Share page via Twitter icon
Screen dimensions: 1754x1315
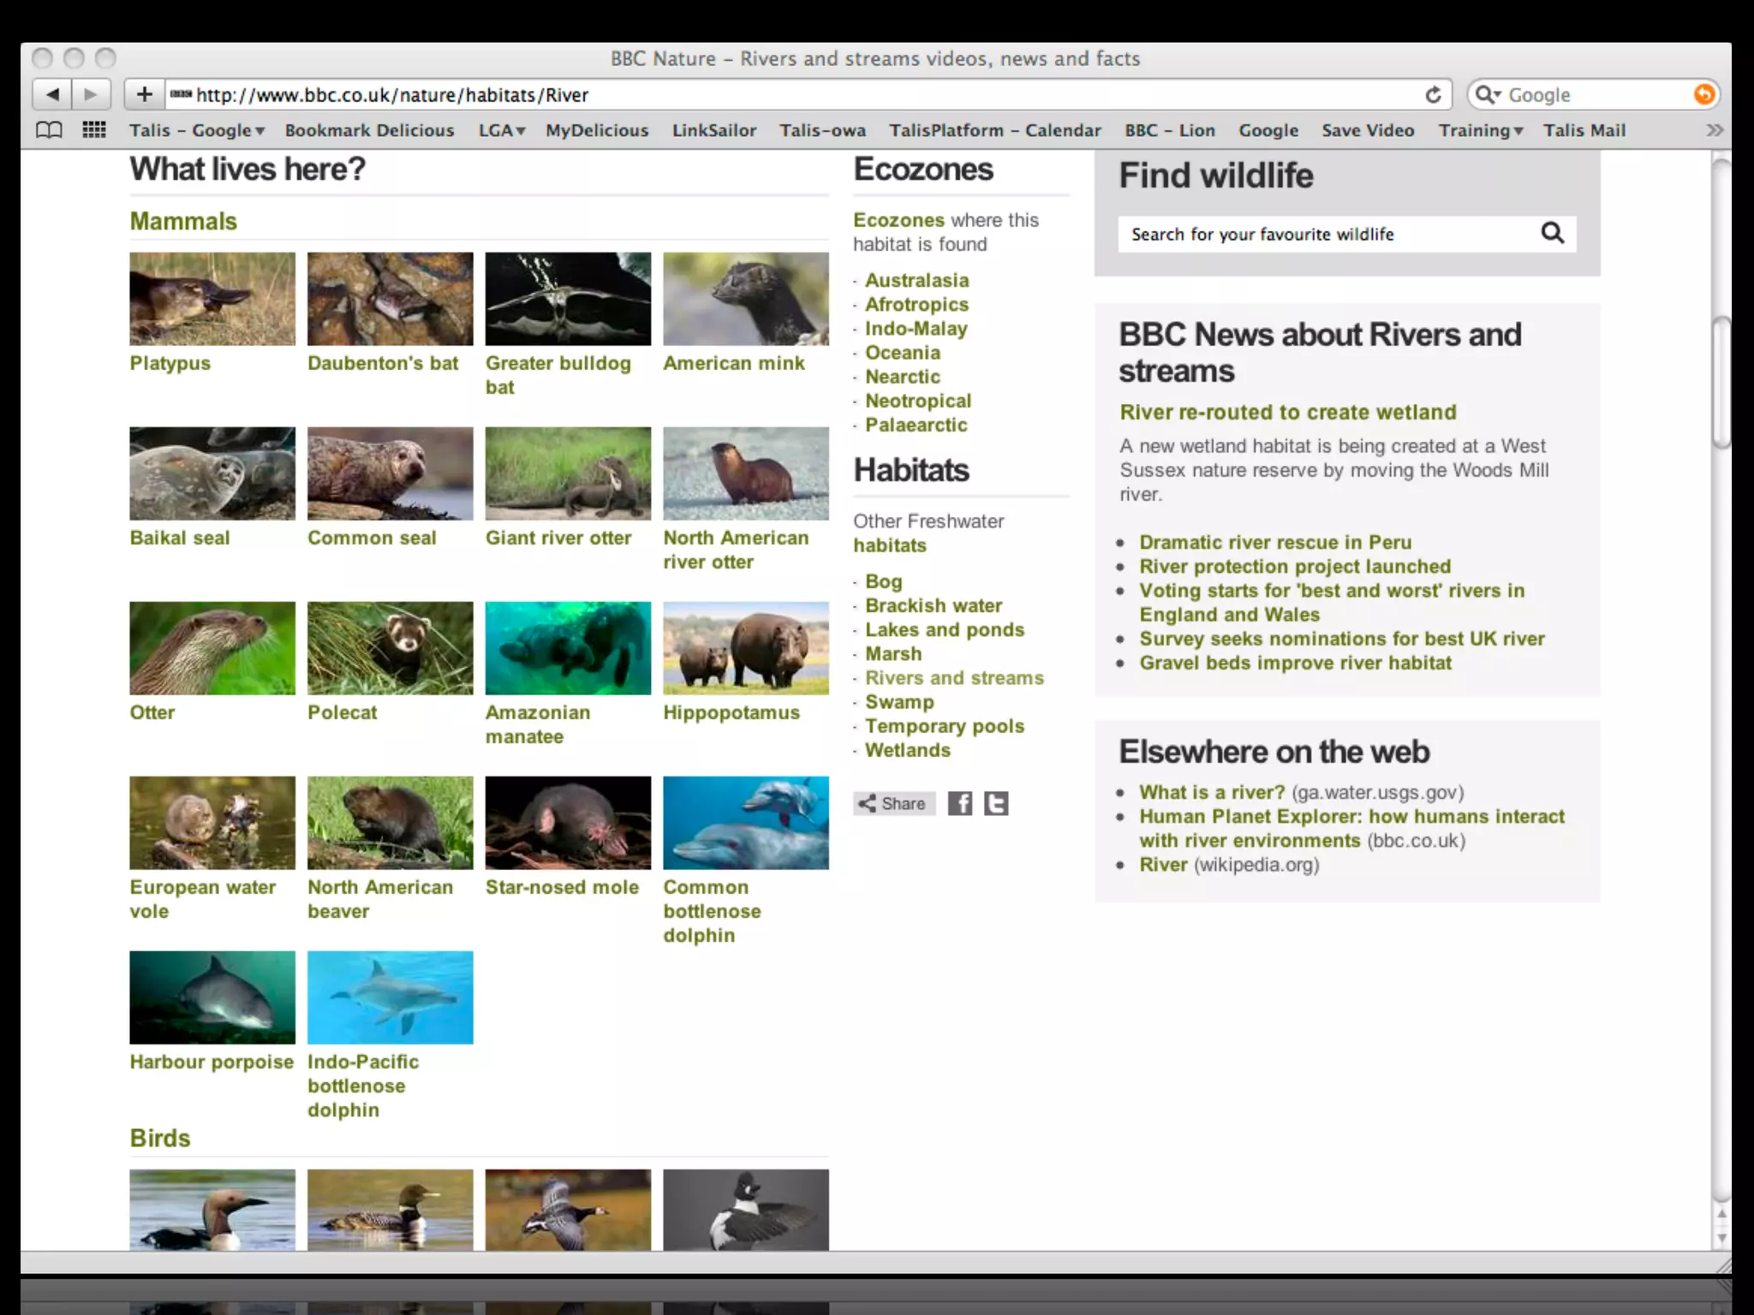click(x=995, y=803)
